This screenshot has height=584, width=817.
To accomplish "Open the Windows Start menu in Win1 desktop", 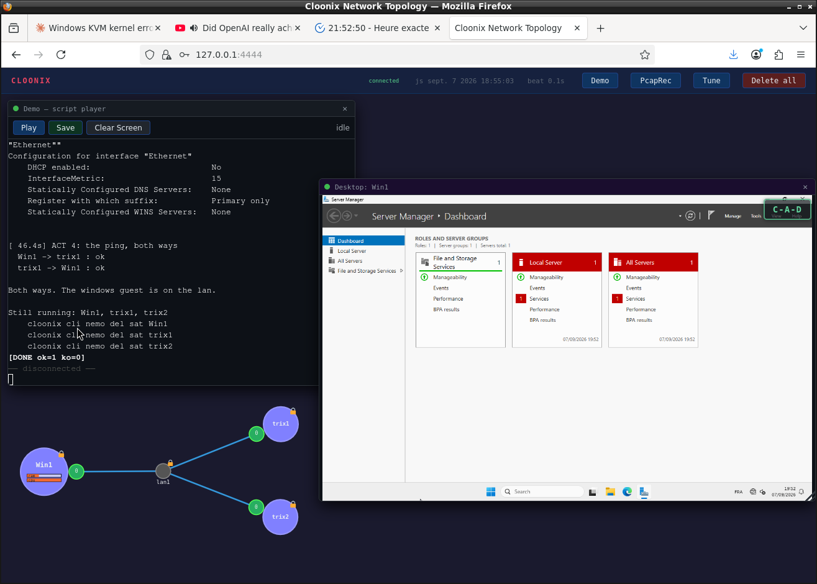I will click(x=491, y=491).
